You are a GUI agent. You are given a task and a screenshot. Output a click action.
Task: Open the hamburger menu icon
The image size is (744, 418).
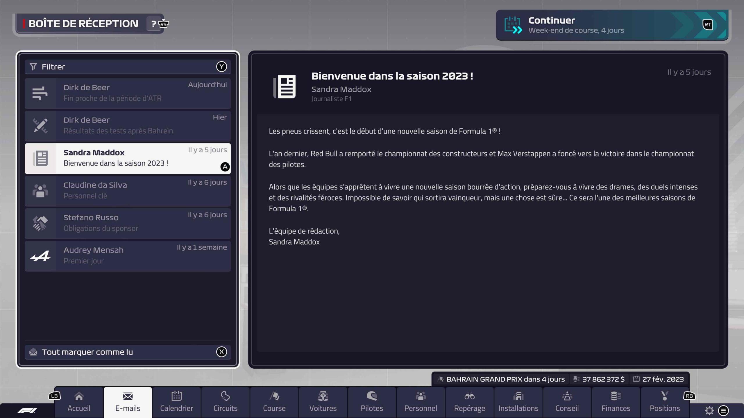(x=723, y=410)
